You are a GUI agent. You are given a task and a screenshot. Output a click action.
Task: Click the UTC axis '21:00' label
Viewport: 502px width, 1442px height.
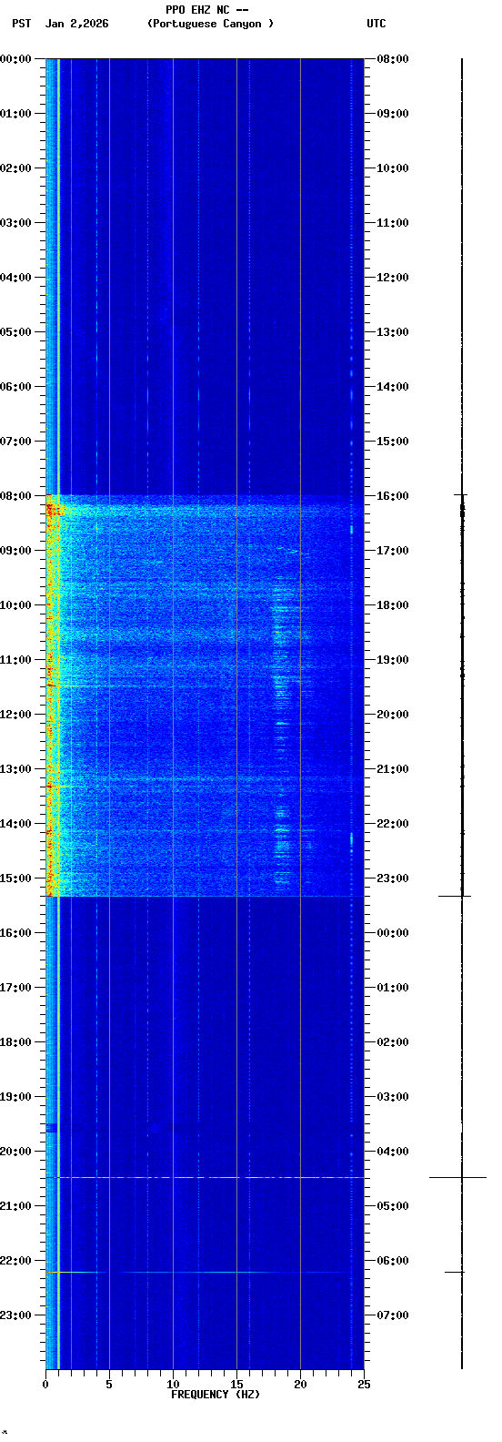tap(393, 769)
